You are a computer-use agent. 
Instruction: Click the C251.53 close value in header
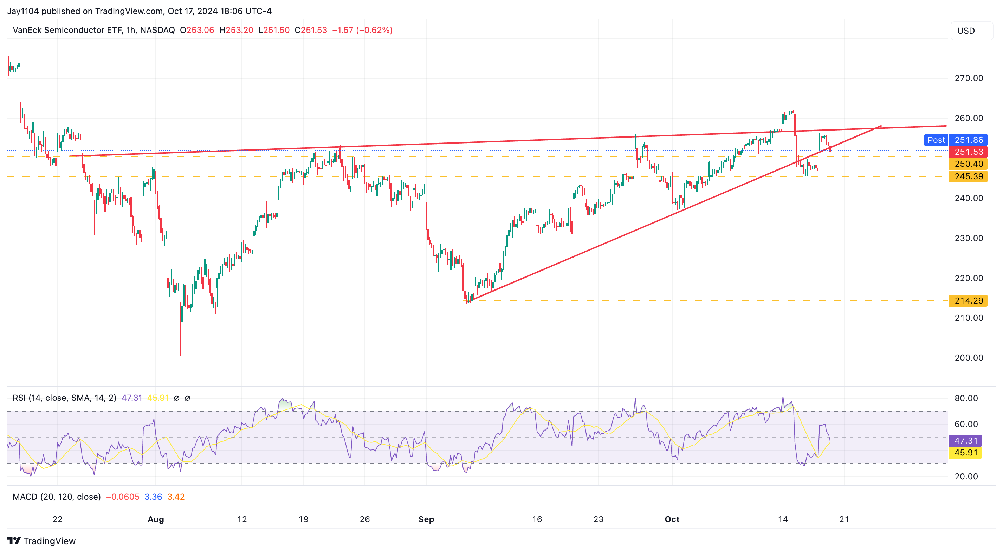coord(311,30)
